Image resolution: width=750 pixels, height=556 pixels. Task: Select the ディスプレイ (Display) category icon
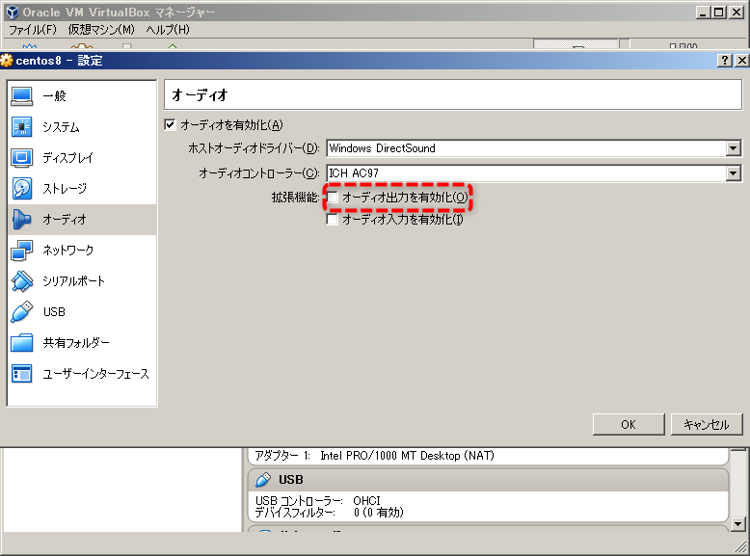[x=21, y=158]
